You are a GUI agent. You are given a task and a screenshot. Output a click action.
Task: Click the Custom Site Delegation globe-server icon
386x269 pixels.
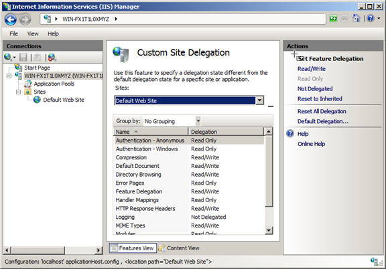(121, 54)
